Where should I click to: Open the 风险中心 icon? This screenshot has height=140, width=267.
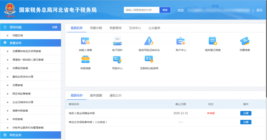[x=117, y=59]
